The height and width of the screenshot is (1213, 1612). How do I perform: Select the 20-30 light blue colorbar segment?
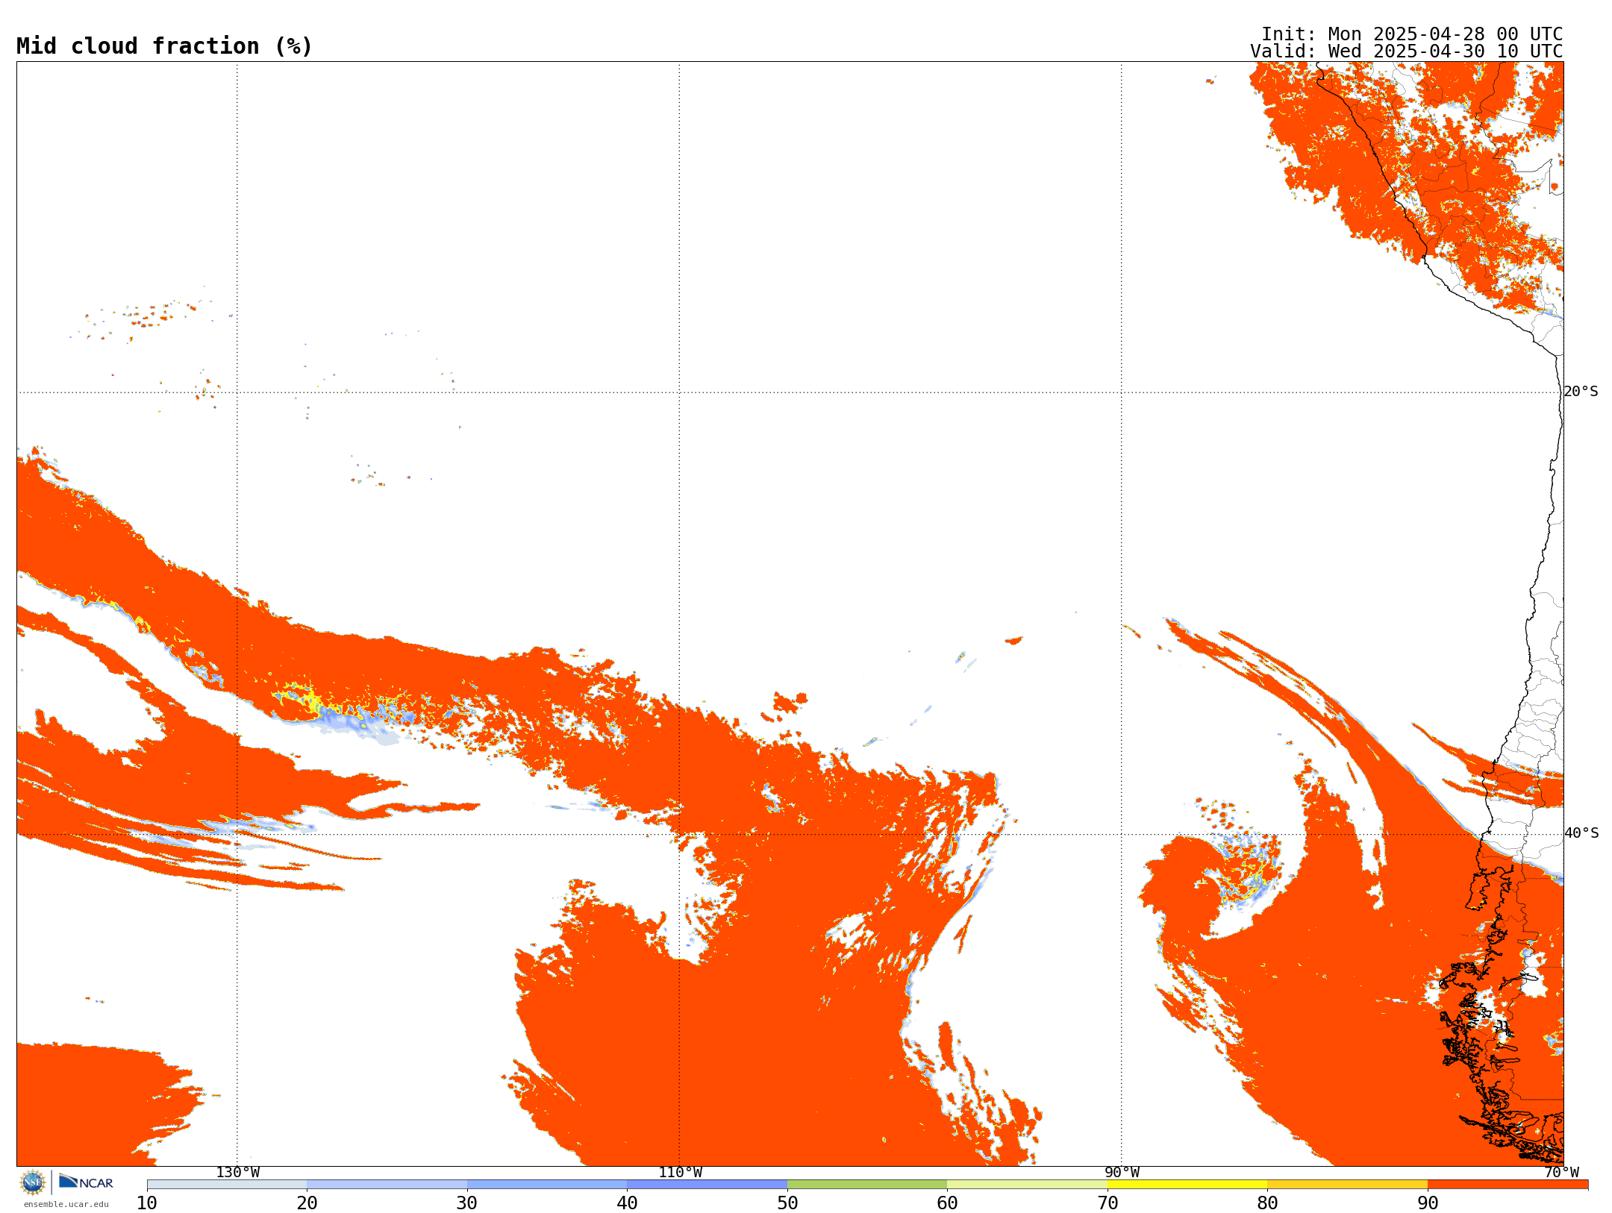(x=387, y=1185)
